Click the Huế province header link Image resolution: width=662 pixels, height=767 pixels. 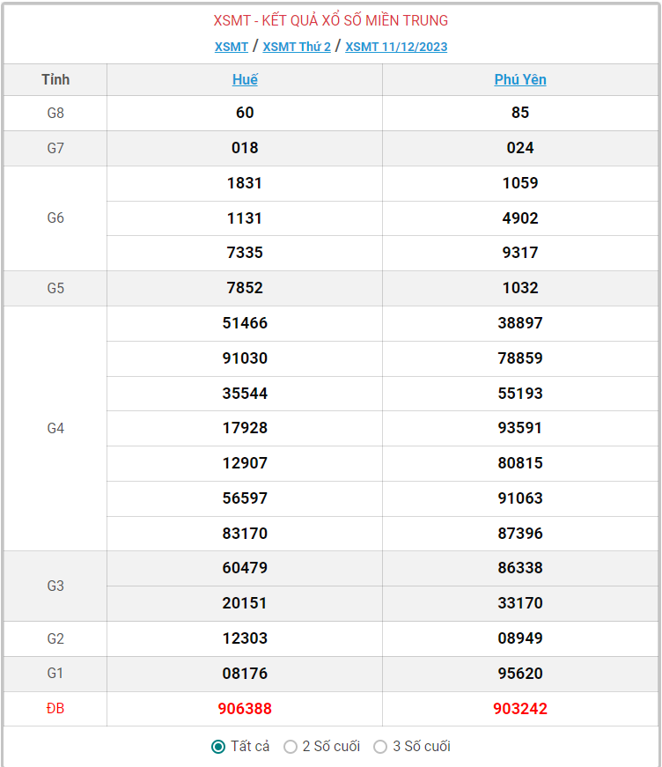pyautogui.click(x=245, y=79)
